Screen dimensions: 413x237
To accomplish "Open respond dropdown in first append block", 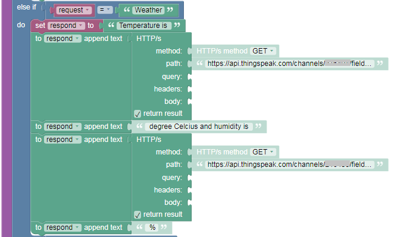I will [x=62, y=39].
